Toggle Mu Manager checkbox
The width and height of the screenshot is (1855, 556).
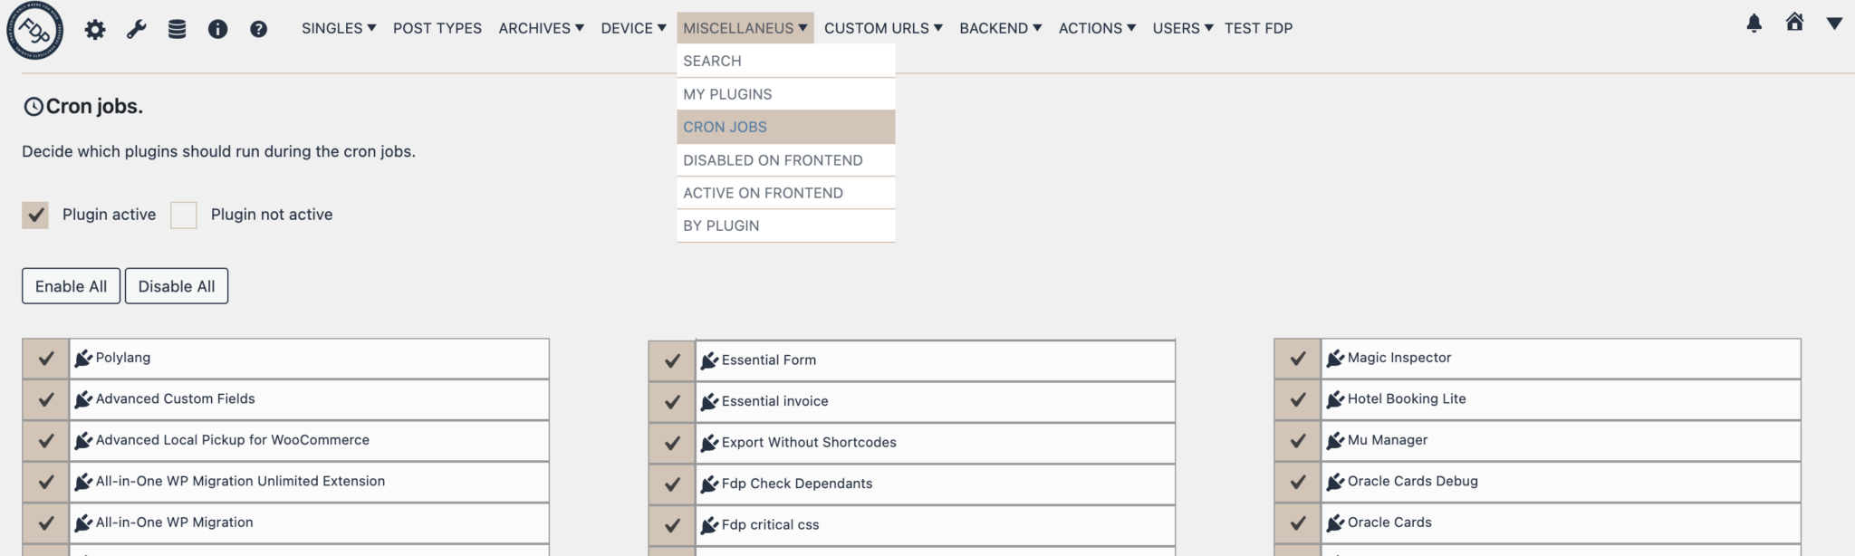pos(1298,441)
